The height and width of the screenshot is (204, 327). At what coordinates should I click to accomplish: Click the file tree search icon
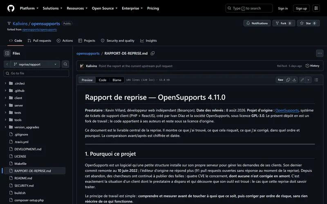coord(65,64)
